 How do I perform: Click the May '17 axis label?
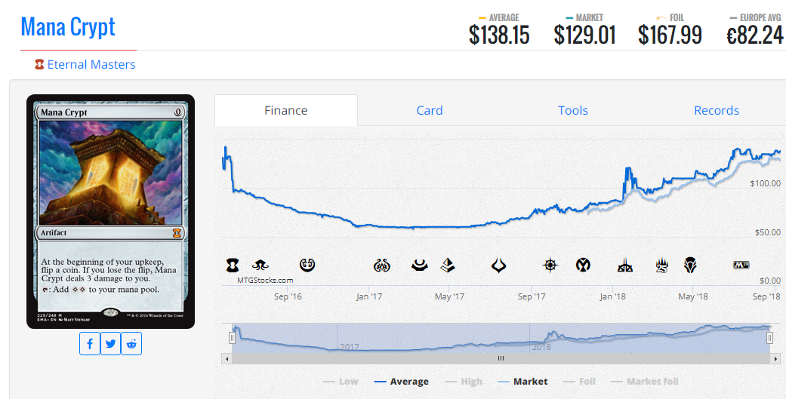coord(450,296)
